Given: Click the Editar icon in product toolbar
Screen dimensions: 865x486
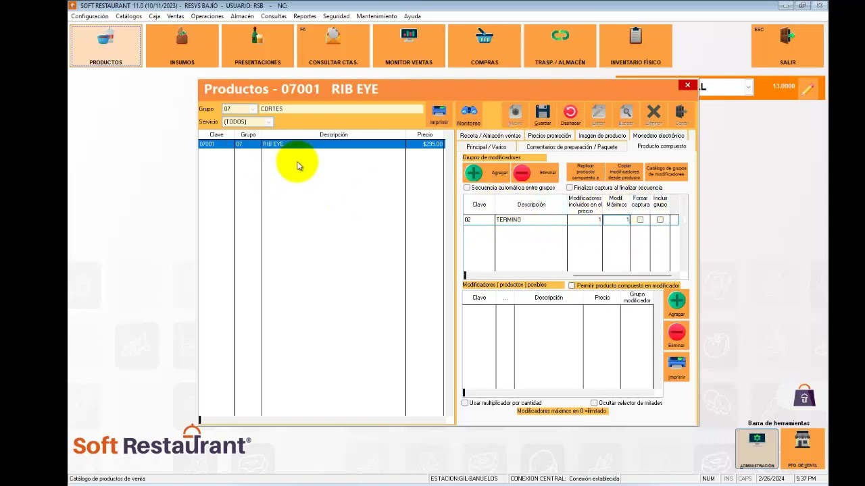Looking at the screenshot, I should point(598,114).
